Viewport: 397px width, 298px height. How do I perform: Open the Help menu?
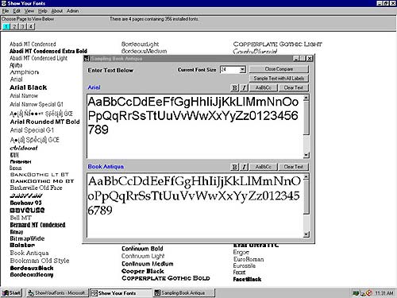(x=42, y=11)
